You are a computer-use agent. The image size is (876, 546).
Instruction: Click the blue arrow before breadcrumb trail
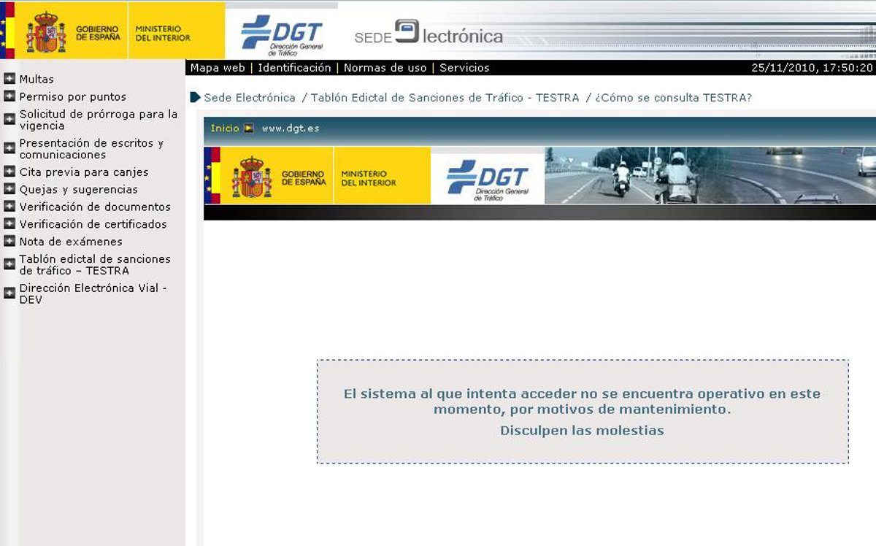coord(195,98)
